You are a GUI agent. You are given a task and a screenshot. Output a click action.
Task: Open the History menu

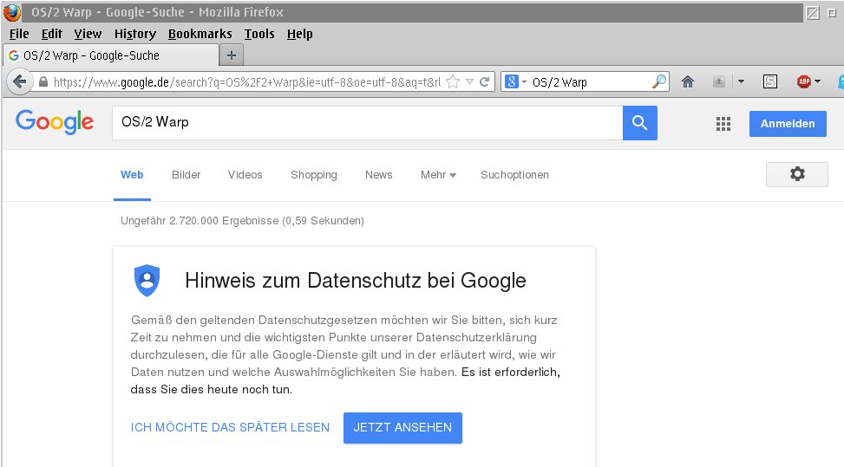135,34
